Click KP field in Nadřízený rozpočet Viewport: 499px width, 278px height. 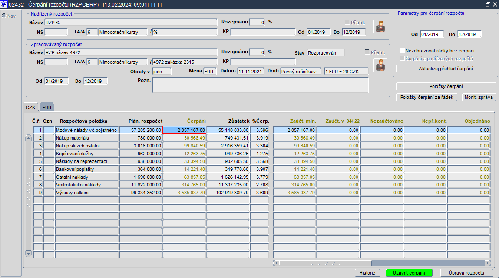click(263, 32)
